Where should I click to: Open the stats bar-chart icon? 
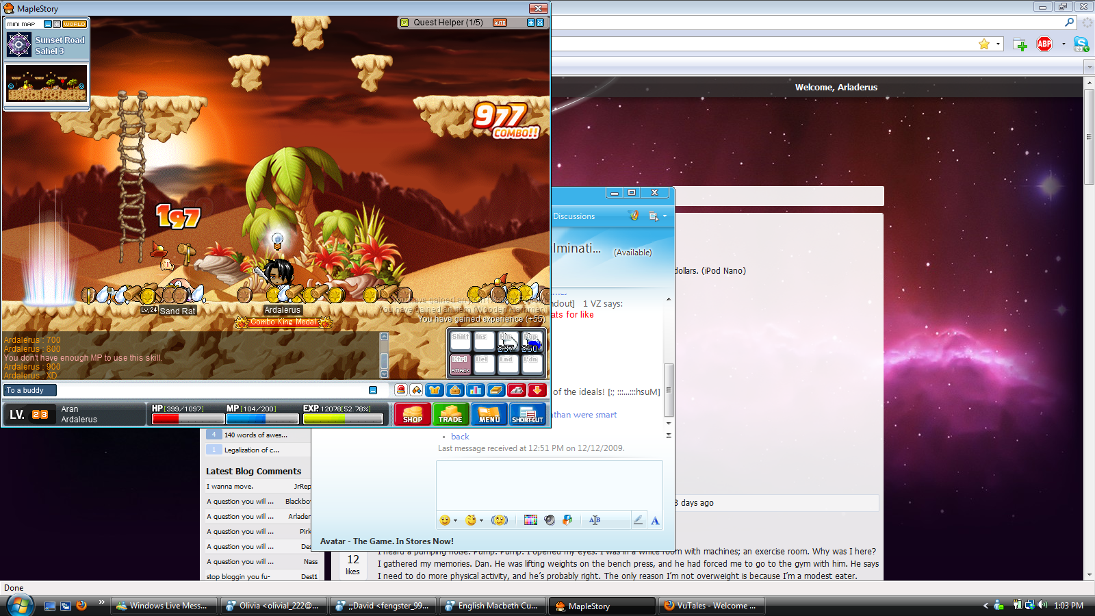tap(476, 390)
